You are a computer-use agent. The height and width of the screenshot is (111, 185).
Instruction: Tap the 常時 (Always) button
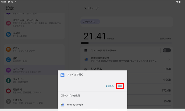(120, 86)
